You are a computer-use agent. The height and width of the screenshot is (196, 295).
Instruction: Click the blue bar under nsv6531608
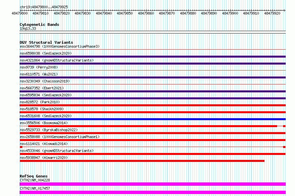152,119
